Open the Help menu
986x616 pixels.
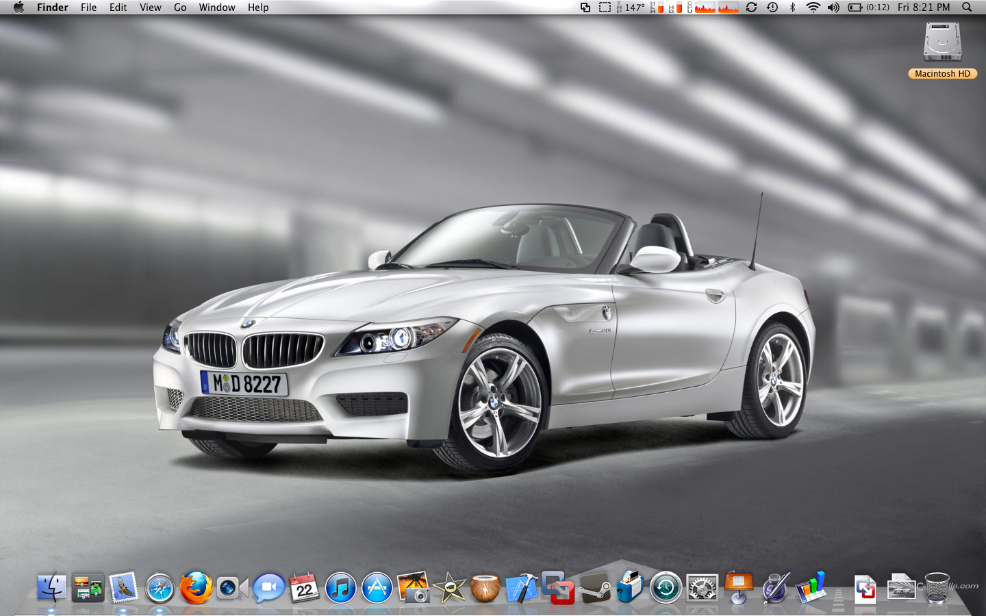tap(258, 8)
